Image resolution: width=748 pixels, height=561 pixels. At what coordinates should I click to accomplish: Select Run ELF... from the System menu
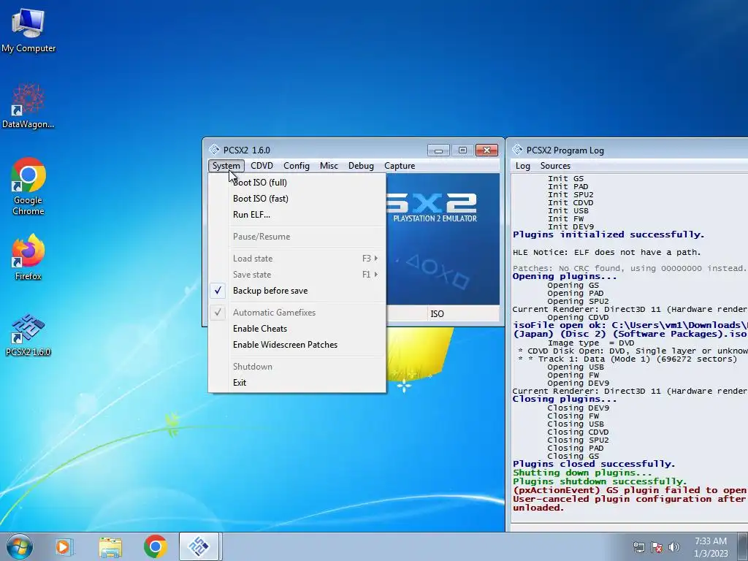click(x=297, y=215)
